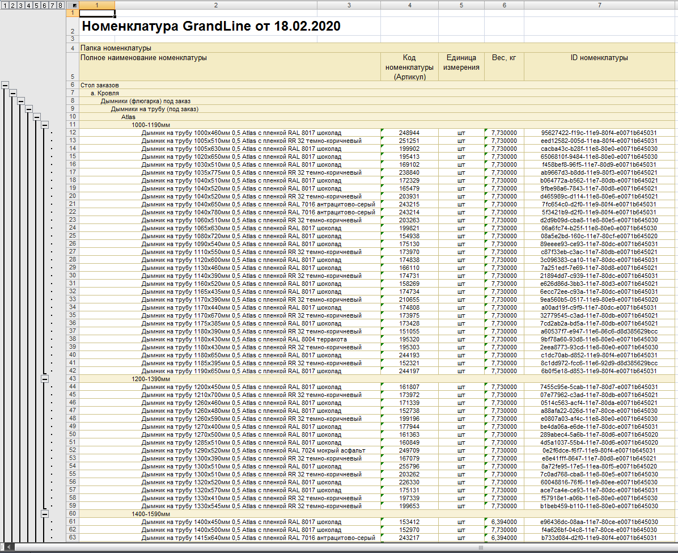Click the 'ID номенклатуры' column heading
This screenshot has height=553, width=678.
point(599,66)
